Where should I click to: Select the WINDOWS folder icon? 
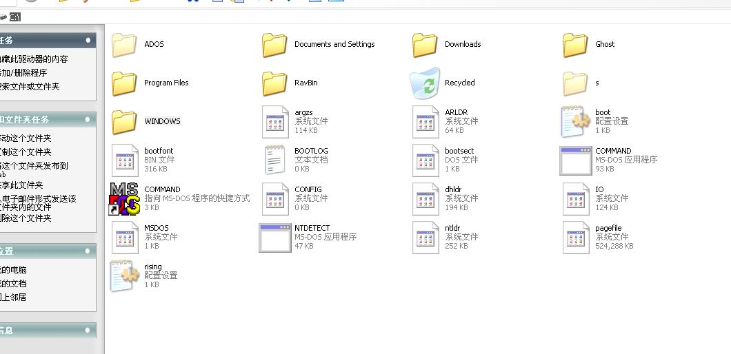tap(124, 122)
